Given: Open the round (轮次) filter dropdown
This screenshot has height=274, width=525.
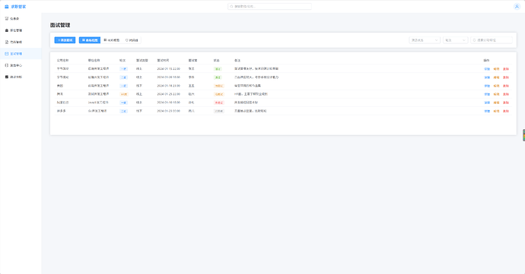Looking at the screenshot, I should tap(455, 40).
